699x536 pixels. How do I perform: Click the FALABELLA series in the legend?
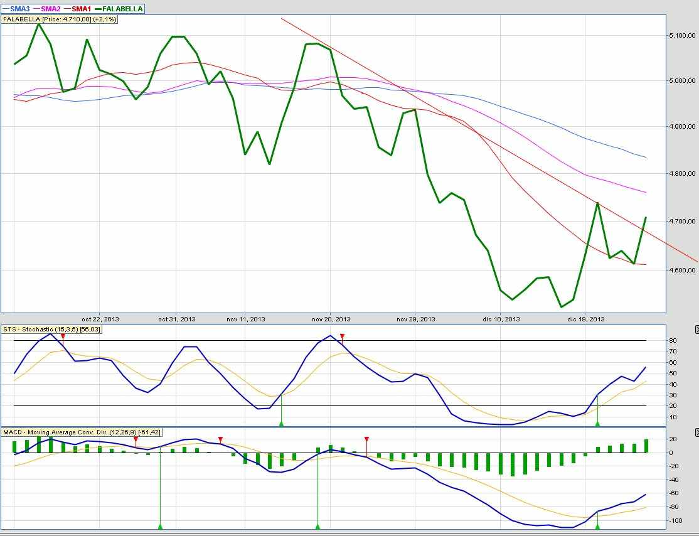pos(124,9)
